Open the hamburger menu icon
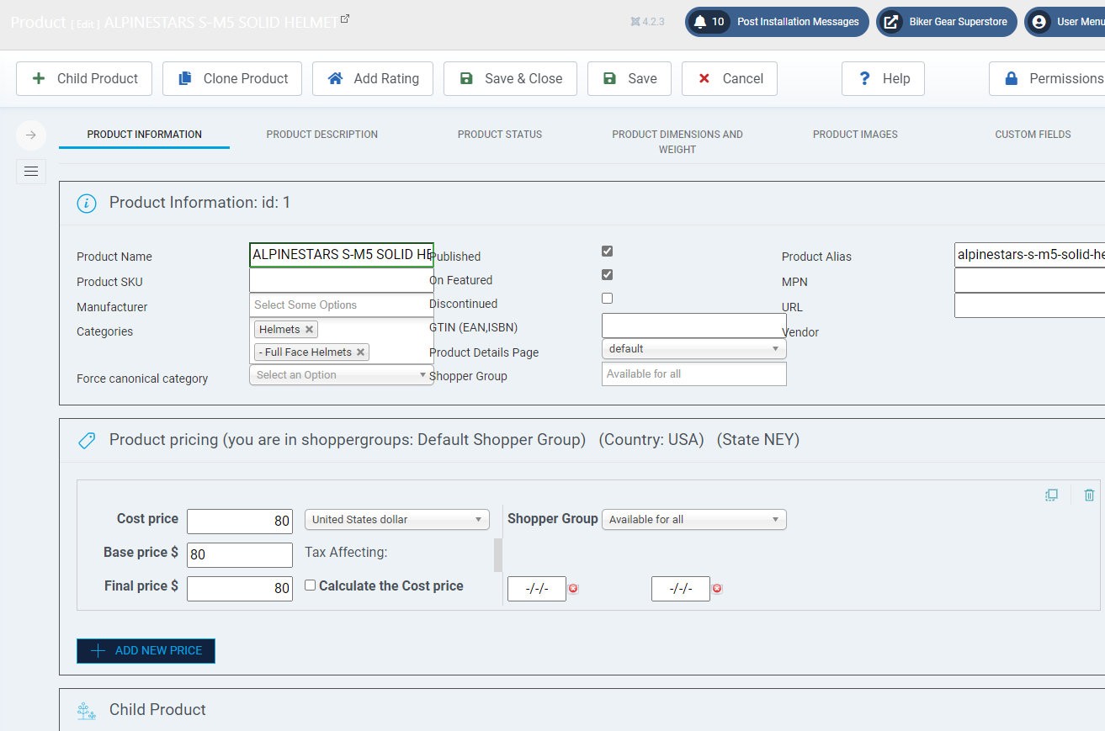 point(31,172)
